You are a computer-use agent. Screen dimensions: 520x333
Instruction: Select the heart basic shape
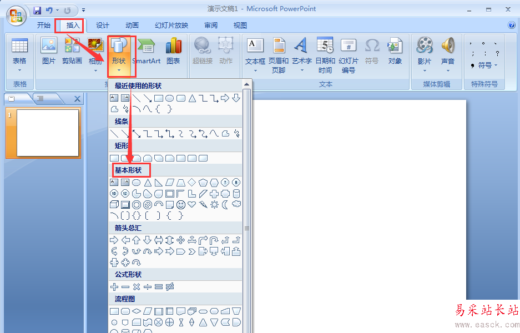(191, 204)
